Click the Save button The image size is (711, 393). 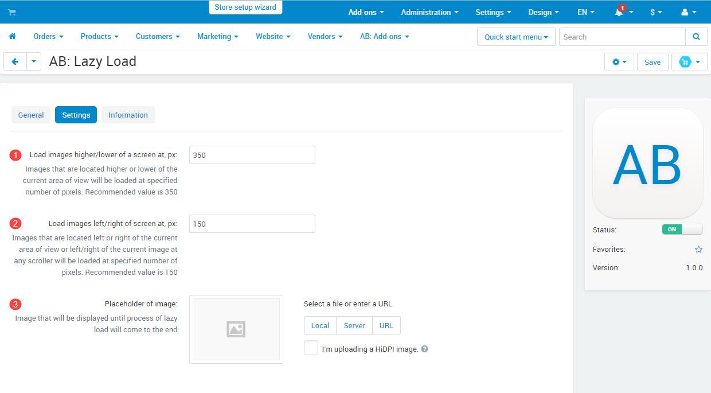click(x=653, y=62)
